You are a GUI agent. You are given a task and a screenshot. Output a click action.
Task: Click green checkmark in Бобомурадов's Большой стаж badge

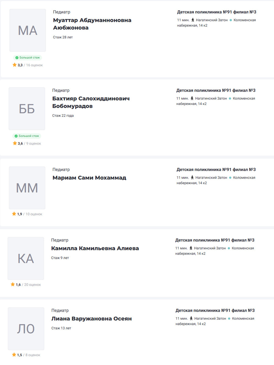tap(16, 136)
